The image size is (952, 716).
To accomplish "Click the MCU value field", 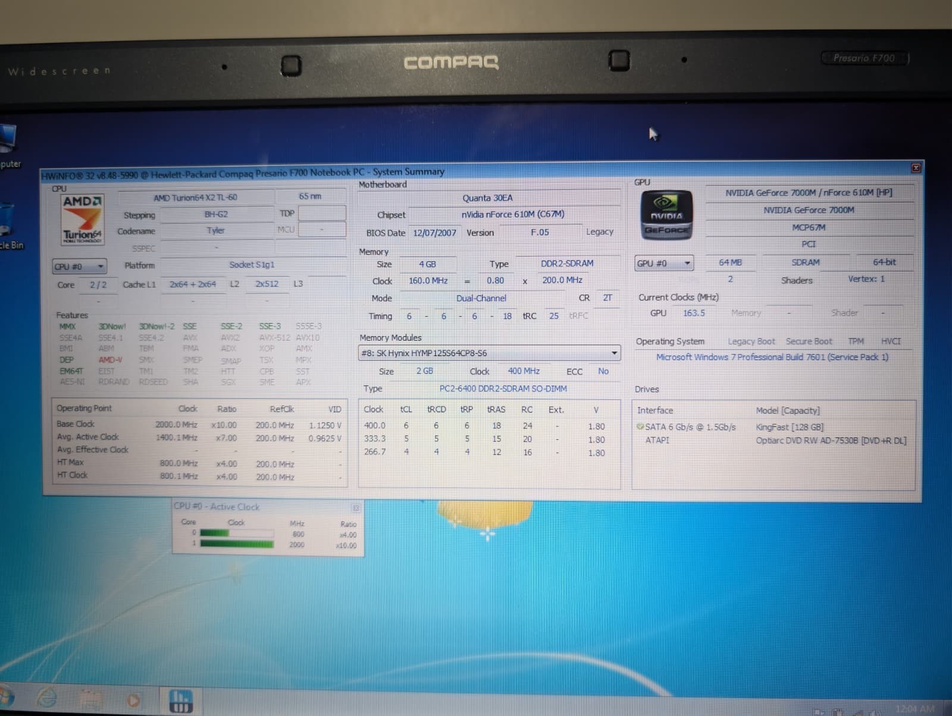I will (322, 230).
